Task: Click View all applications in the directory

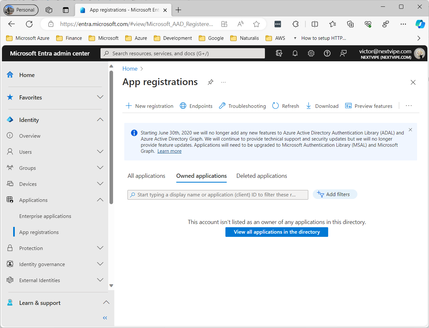Action: tap(277, 232)
